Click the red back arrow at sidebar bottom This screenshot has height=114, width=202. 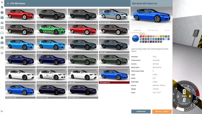pos(2,111)
